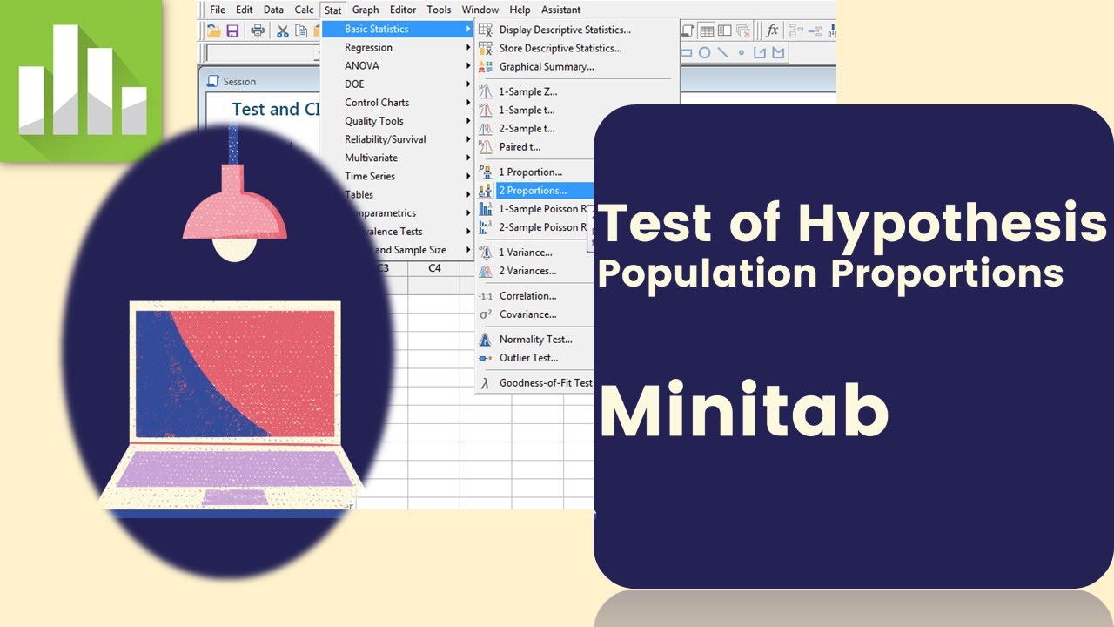Click the Print toolbar icon
This screenshot has height=627, width=1114.
click(x=258, y=30)
